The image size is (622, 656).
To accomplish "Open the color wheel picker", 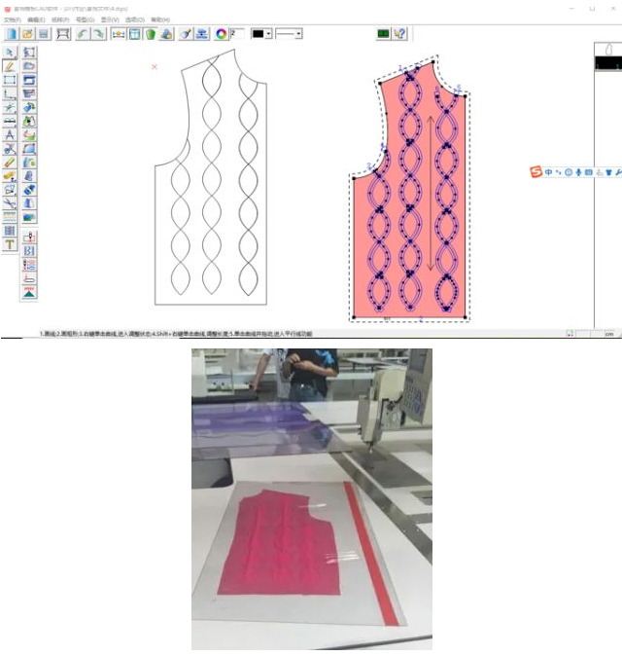I will click(x=222, y=33).
